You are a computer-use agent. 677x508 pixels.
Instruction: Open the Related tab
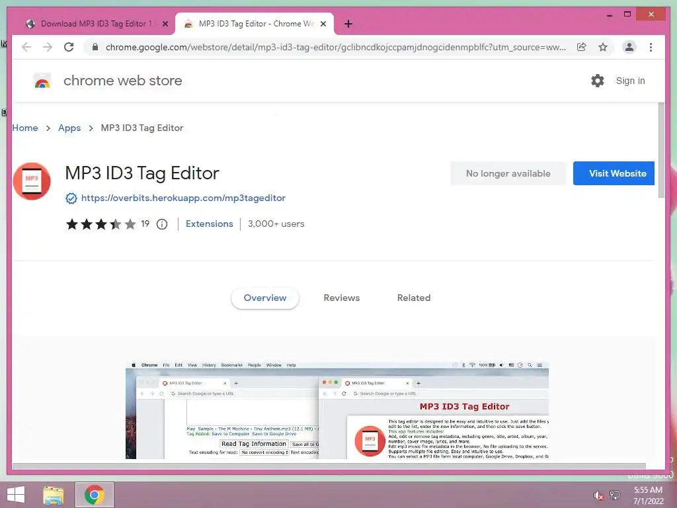(x=414, y=298)
